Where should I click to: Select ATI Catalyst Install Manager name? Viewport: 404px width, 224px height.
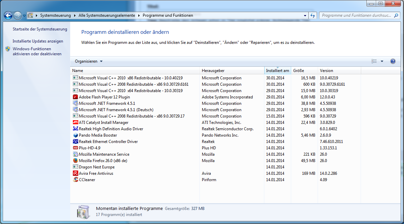[103, 123]
